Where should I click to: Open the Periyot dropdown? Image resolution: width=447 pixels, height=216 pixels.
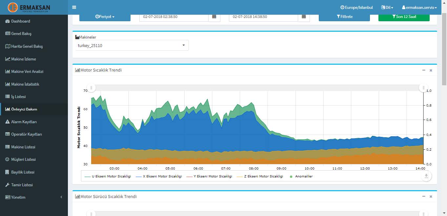pos(105,17)
